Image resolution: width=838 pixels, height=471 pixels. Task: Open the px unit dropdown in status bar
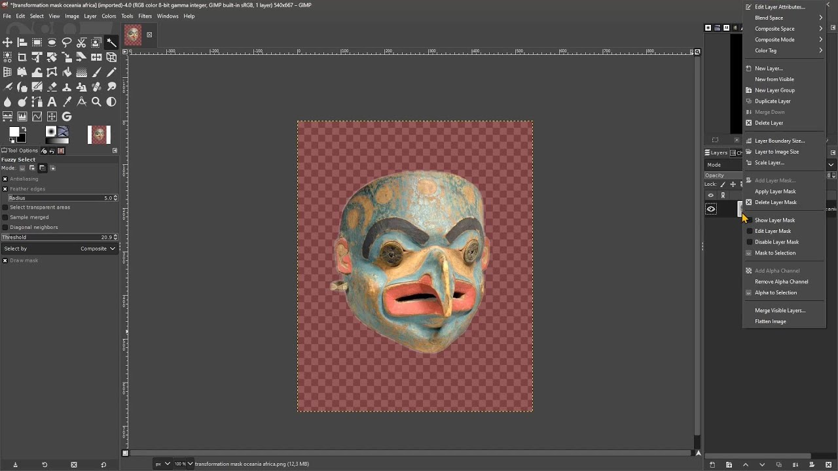(162, 464)
